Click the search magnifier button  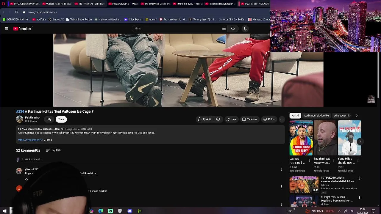click(x=233, y=29)
